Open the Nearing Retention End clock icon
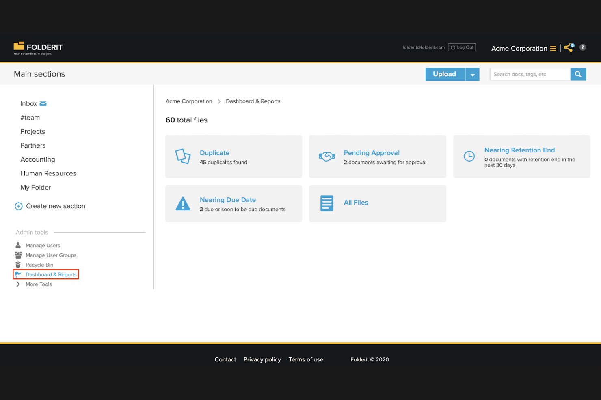 [469, 156]
